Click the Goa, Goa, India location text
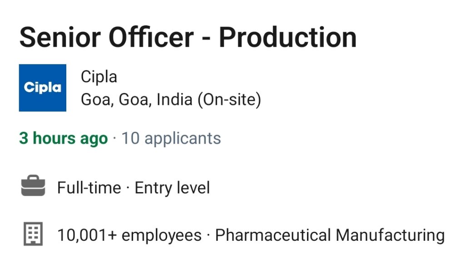Screen dimensions: 465x258 [x=137, y=99]
